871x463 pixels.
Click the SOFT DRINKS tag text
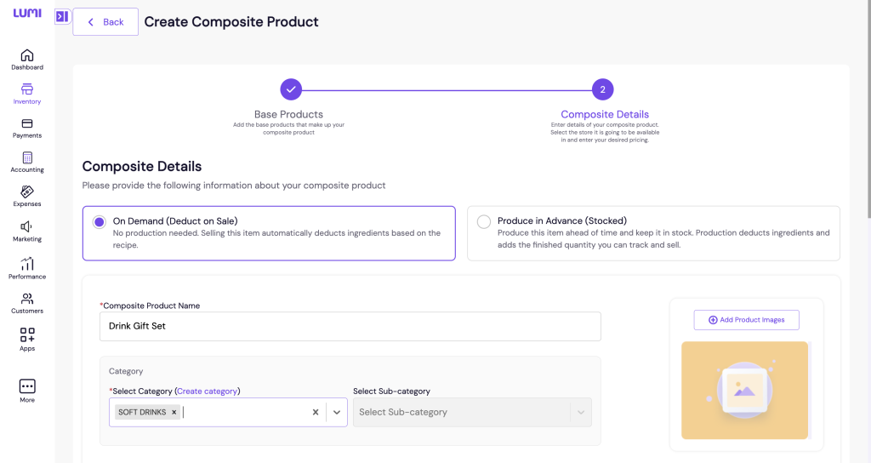click(x=142, y=413)
